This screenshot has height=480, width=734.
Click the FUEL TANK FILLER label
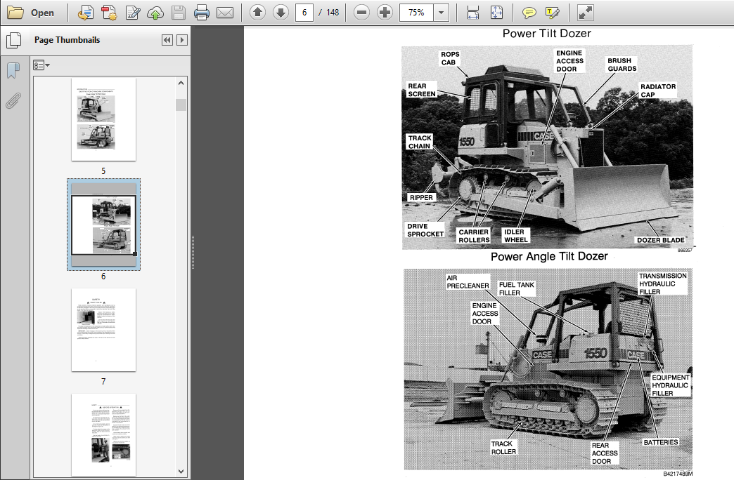[516, 288]
